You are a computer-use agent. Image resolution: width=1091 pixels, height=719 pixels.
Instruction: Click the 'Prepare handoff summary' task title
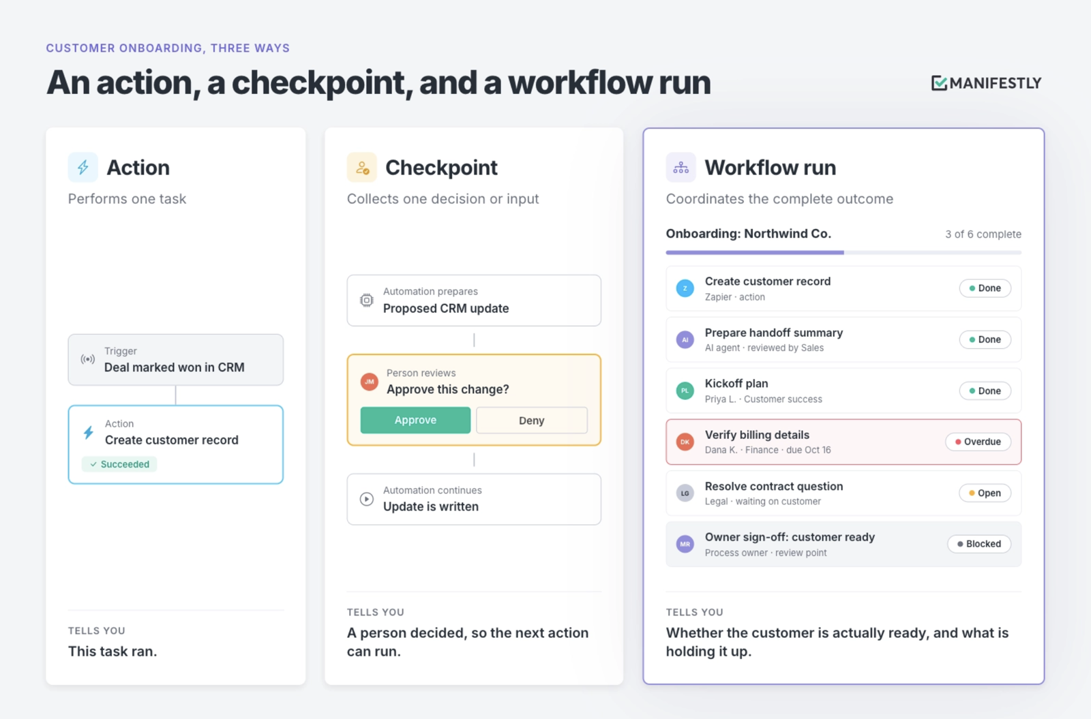(x=774, y=333)
